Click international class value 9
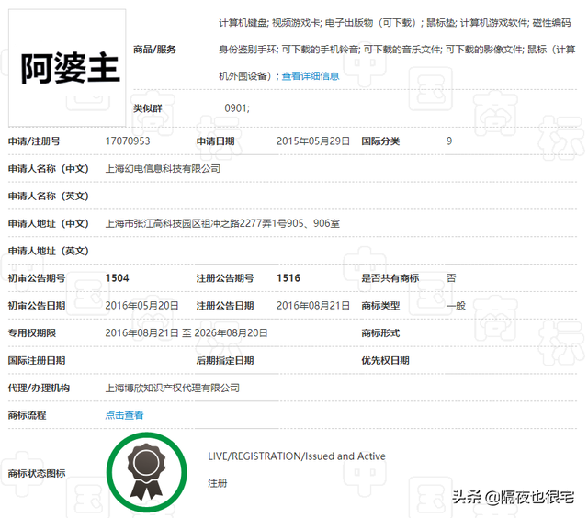The image size is (588, 518). (x=449, y=141)
